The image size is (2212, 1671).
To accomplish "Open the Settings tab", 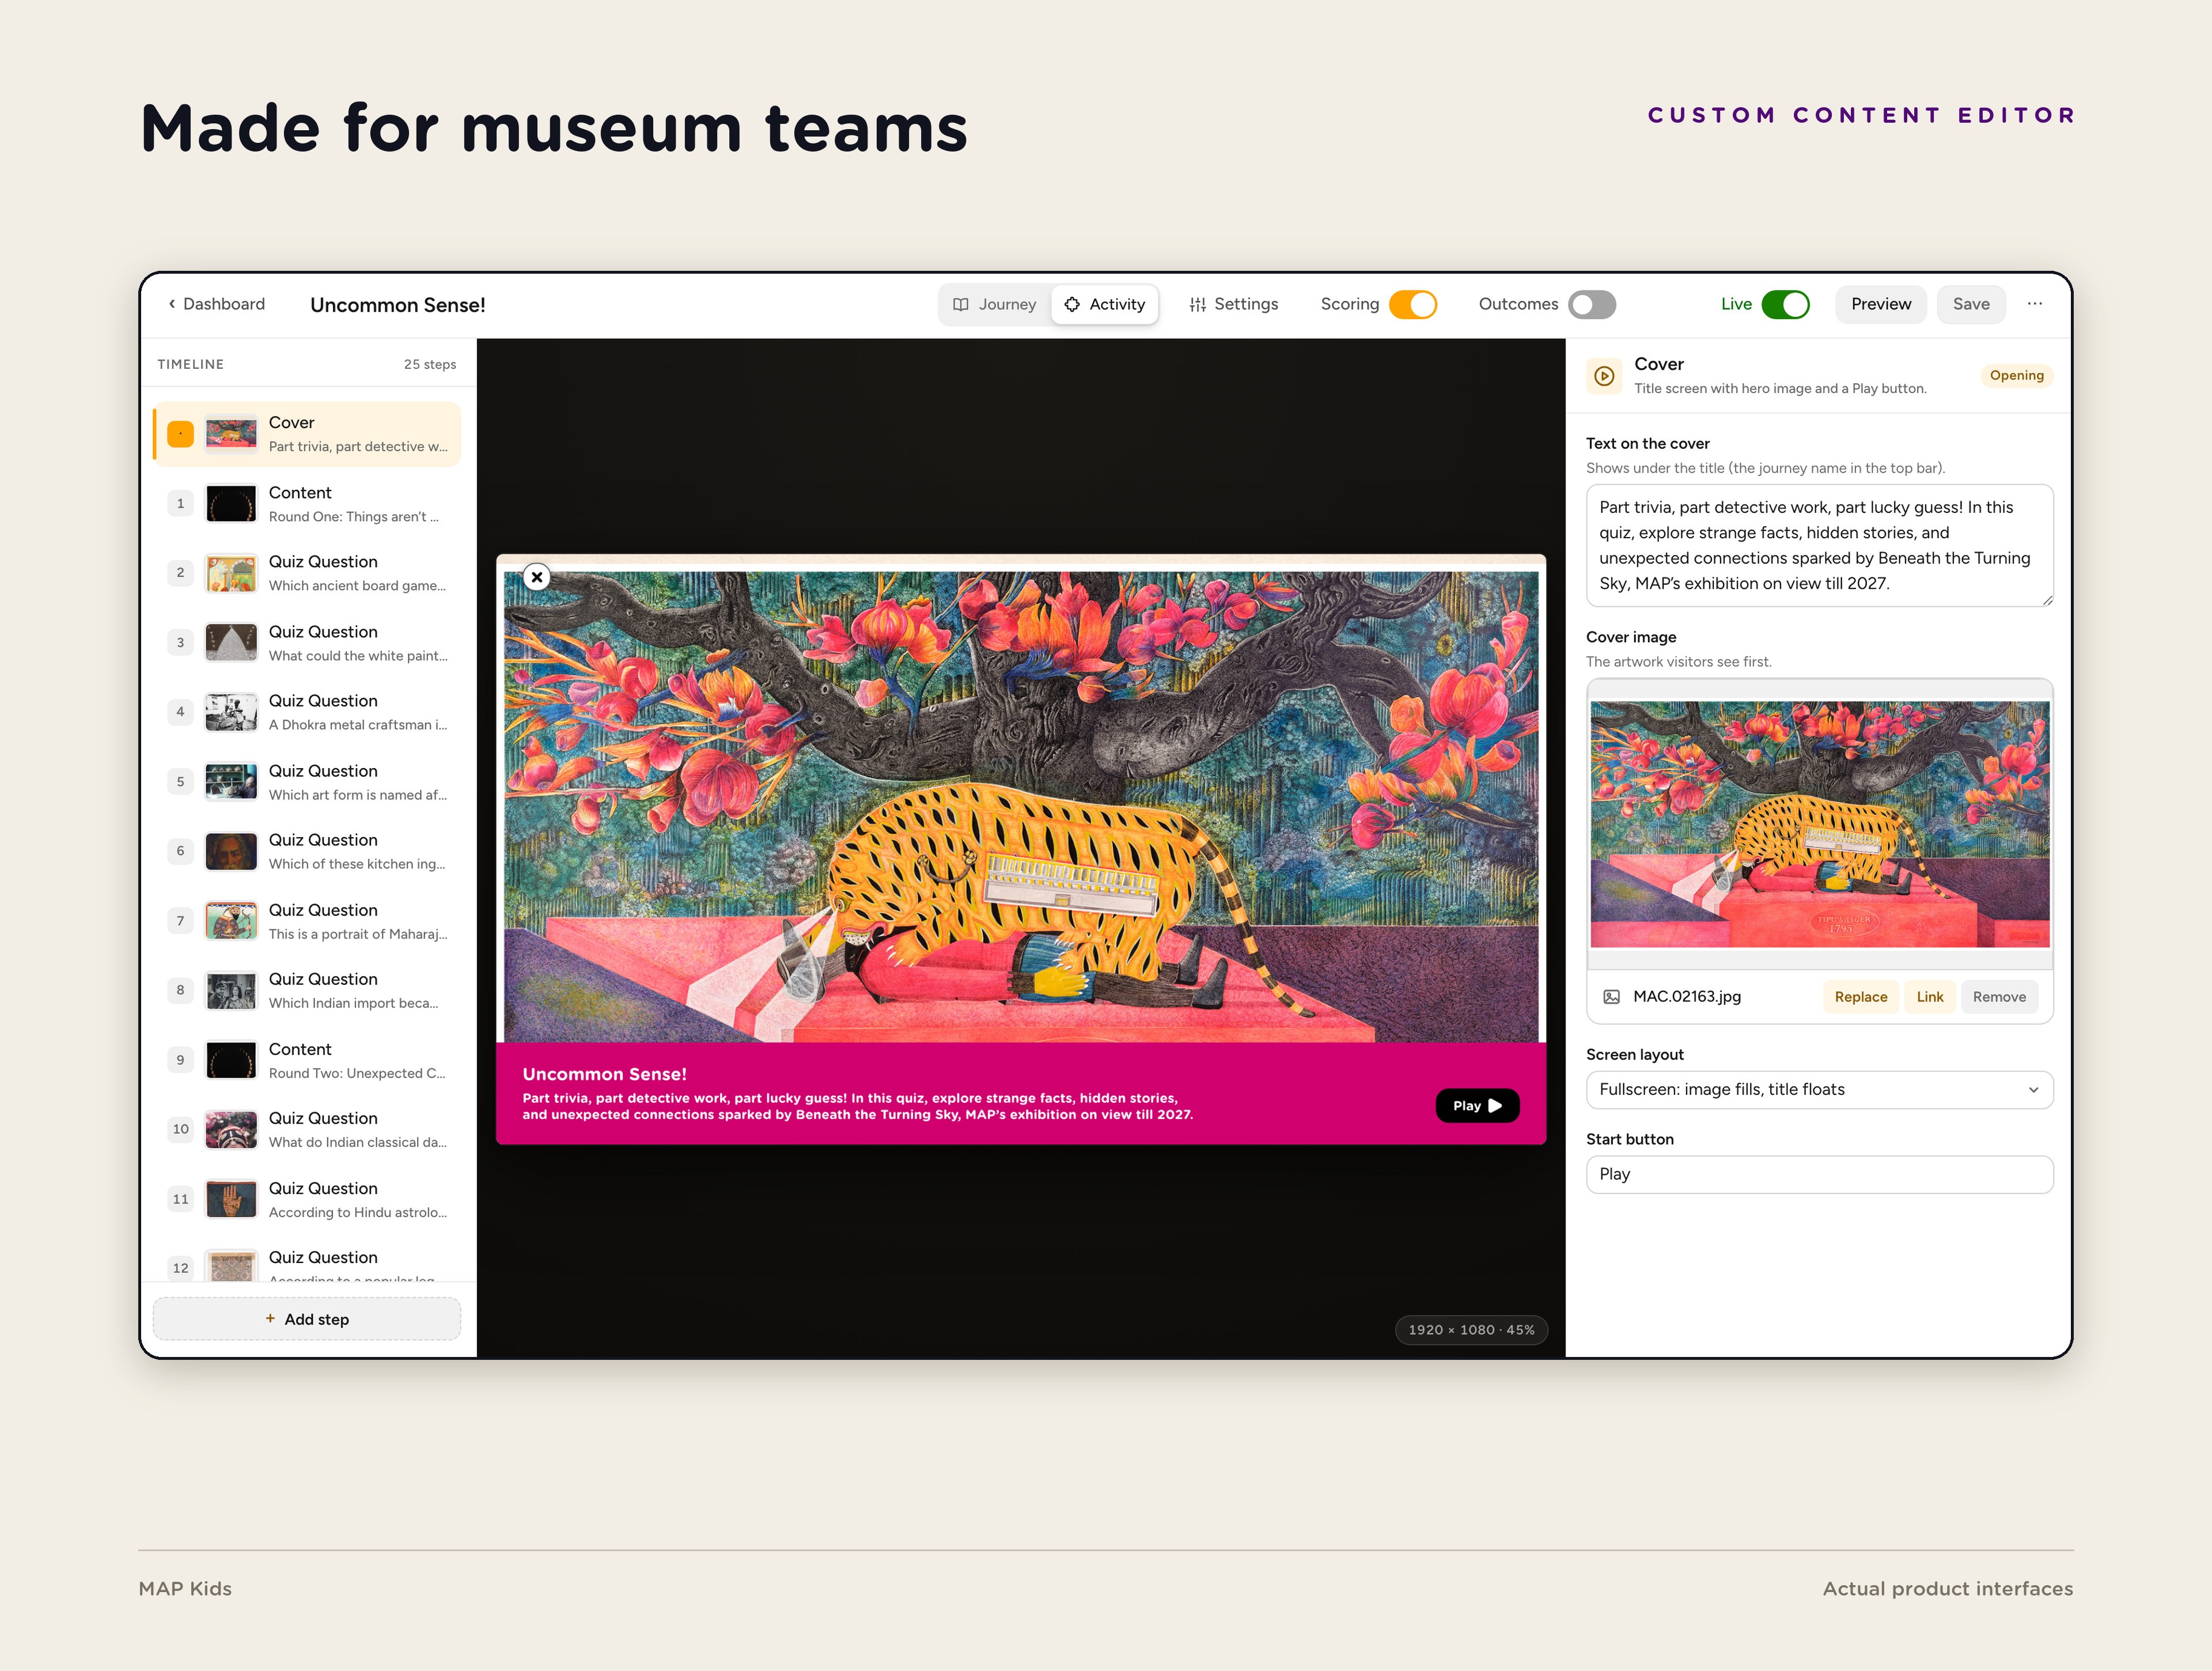I will [x=1234, y=304].
